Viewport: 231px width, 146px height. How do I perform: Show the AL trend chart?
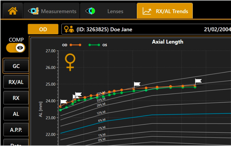[16, 114]
